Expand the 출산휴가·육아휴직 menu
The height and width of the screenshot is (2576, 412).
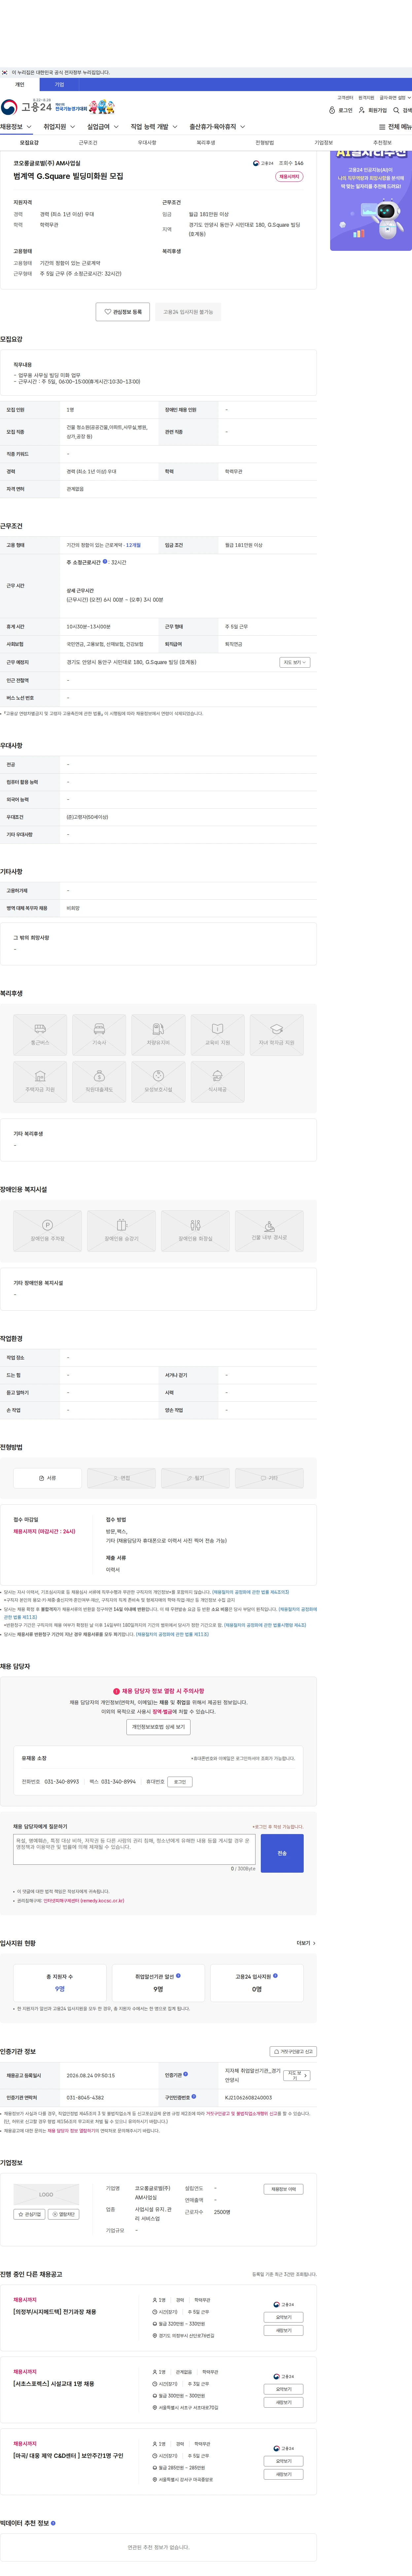pyautogui.click(x=217, y=127)
